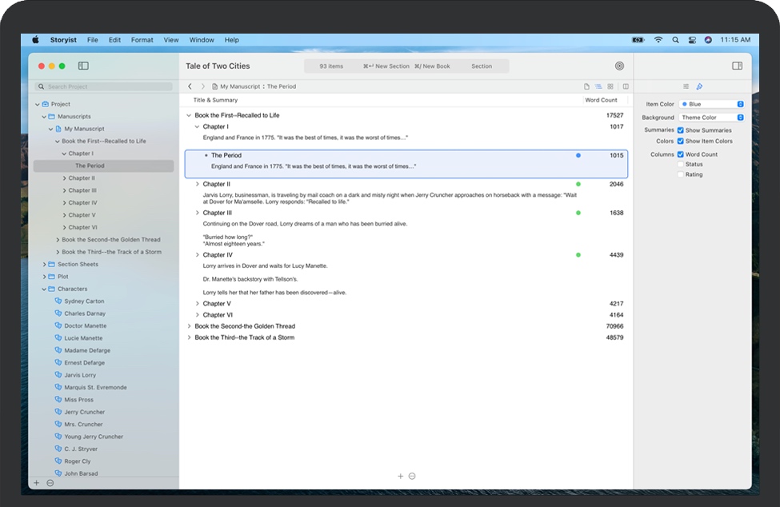The height and width of the screenshot is (507, 780).
Task: Open the highlighter format inspector tab
Action: 699,86
